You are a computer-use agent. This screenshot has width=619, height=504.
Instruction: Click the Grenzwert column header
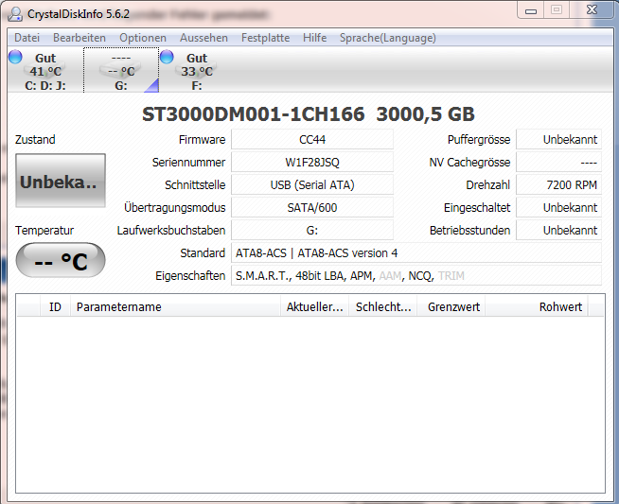point(451,306)
